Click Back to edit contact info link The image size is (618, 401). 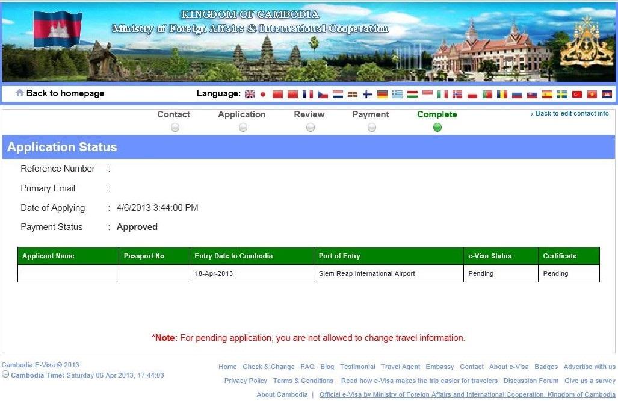pos(569,114)
